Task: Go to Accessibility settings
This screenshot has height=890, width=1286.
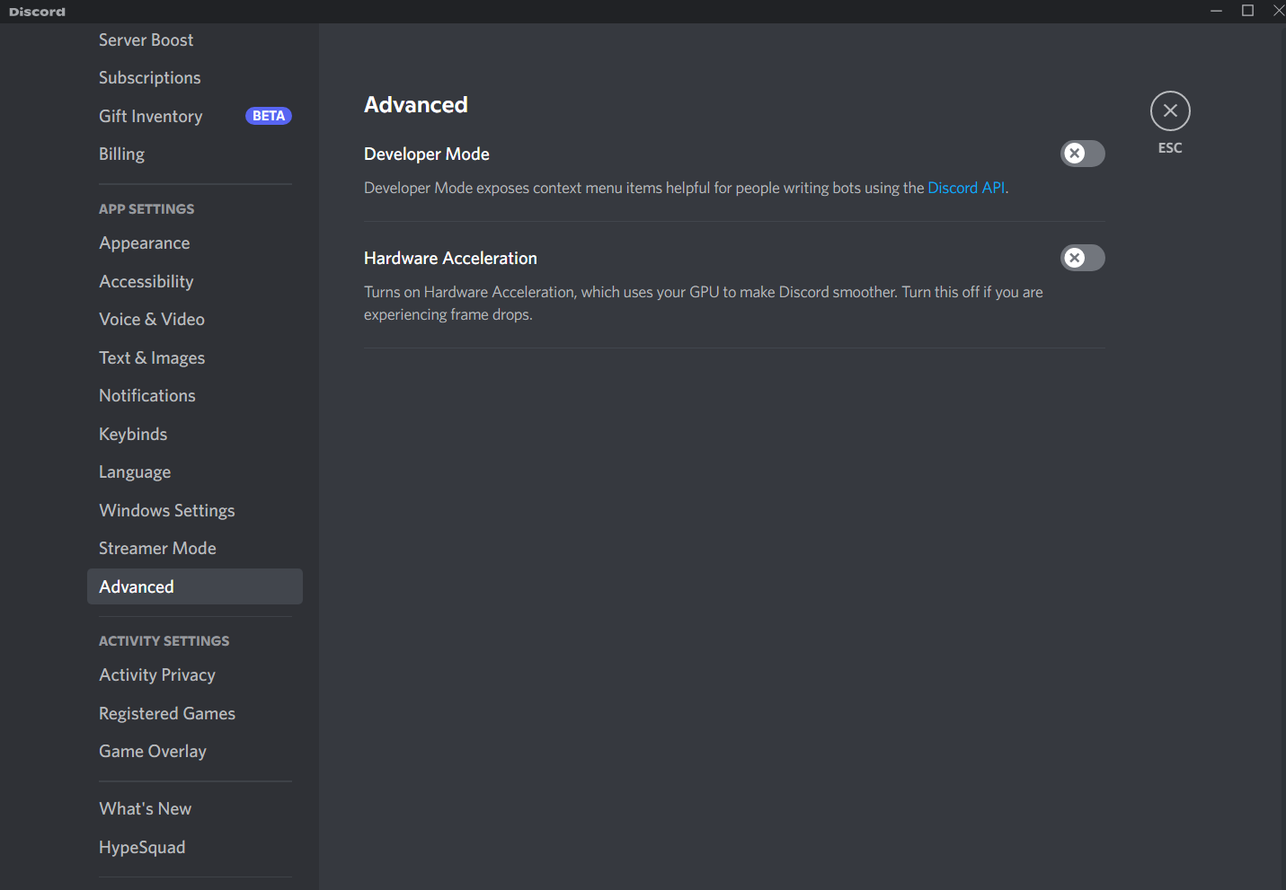Action: [146, 282]
